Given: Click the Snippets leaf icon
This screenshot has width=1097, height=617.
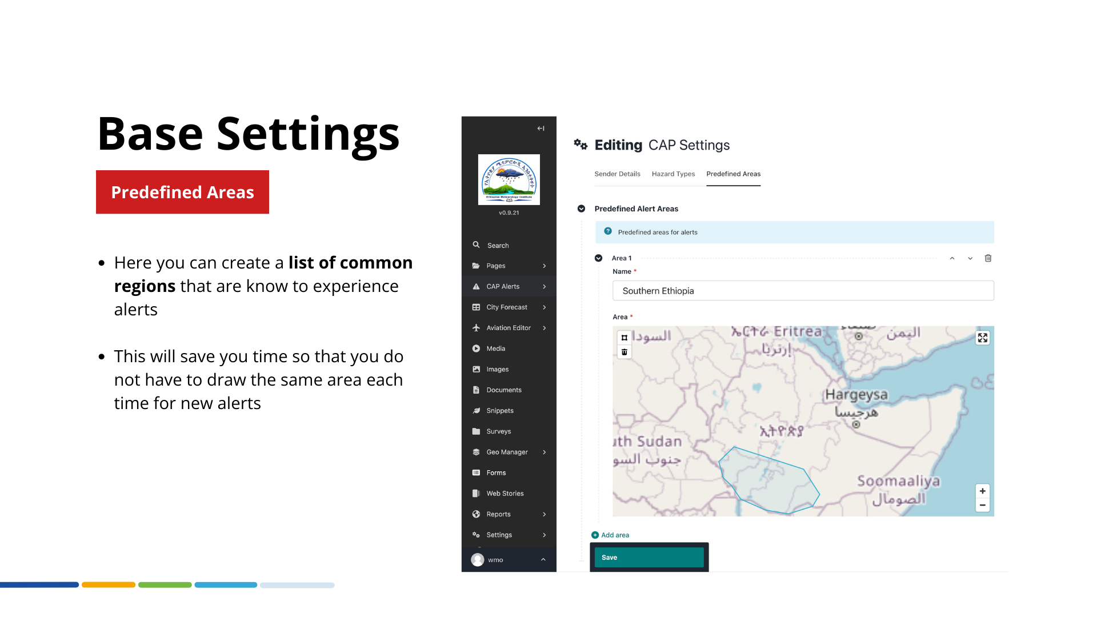Looking at the screenshot, I should (476, 411).
